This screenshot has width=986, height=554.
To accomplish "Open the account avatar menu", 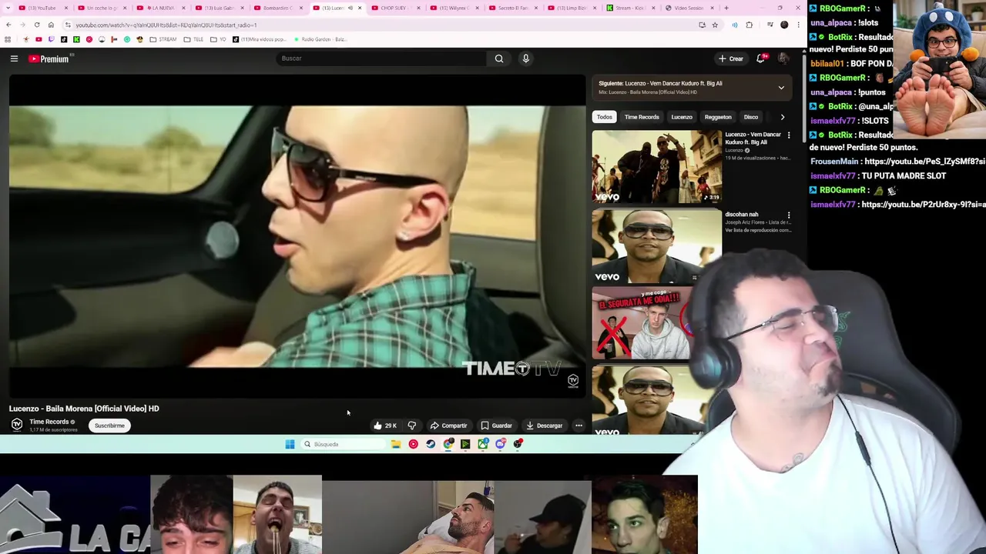I will [783, 58].
